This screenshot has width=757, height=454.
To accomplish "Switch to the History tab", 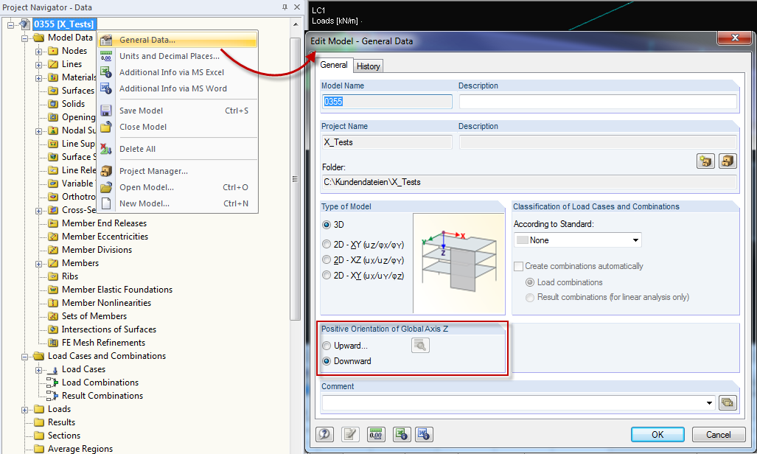I will [369, 66].
